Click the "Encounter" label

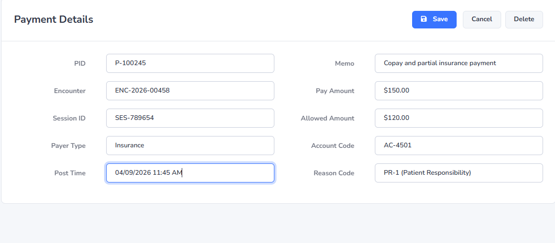pyautogui.click(x=70, y=91)
